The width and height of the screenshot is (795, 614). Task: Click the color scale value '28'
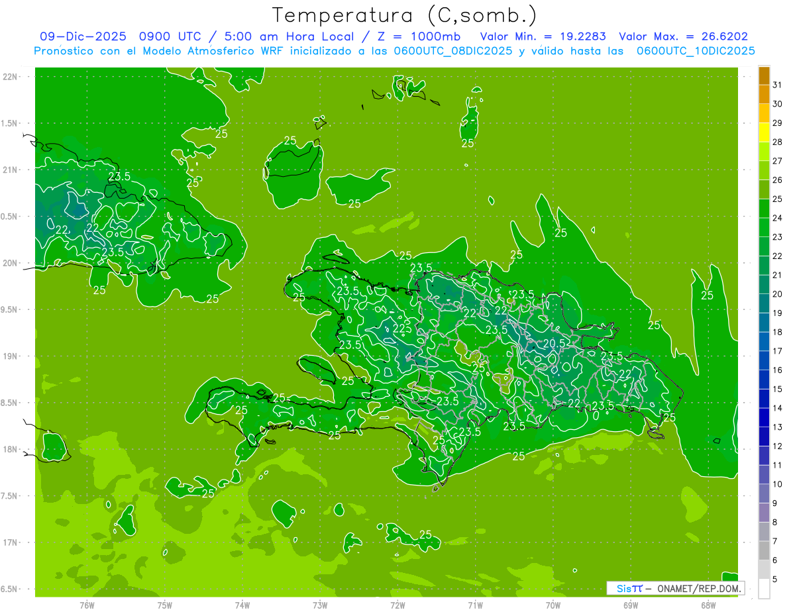[778, 142]
